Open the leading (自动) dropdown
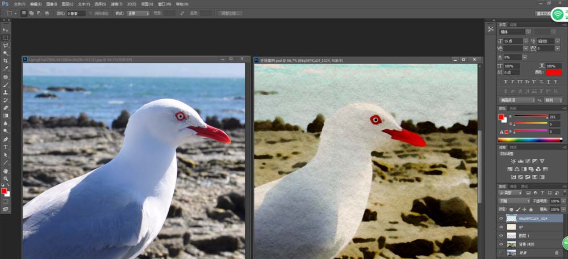Image resolution: width=568 pixels, height=259 pixels. [558, 41]
